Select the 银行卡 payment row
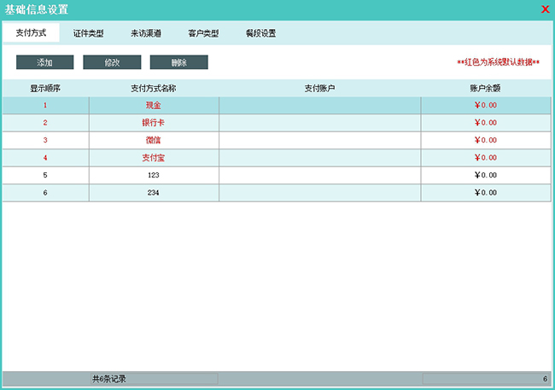The height and width of the screenshot is (390, 555). [154, 123]
